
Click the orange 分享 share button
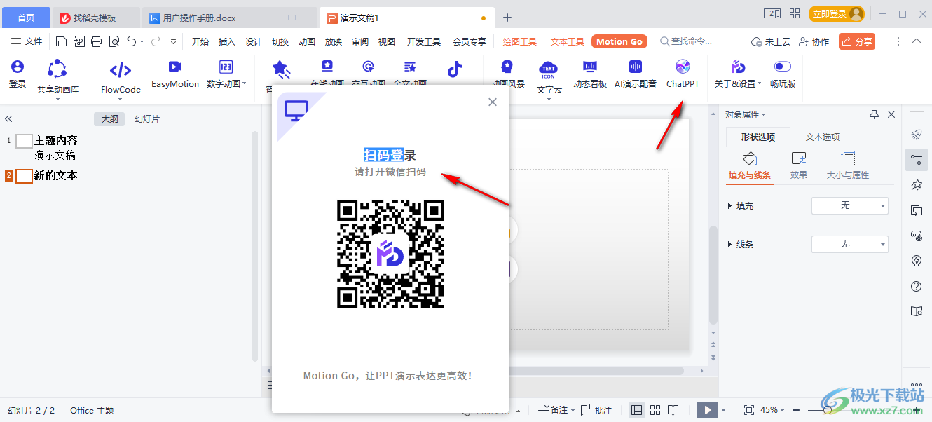click(857, 41)
